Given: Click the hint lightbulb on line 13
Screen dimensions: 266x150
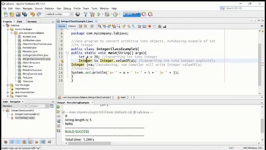Looking at the screenshot, I should [62, 61].
